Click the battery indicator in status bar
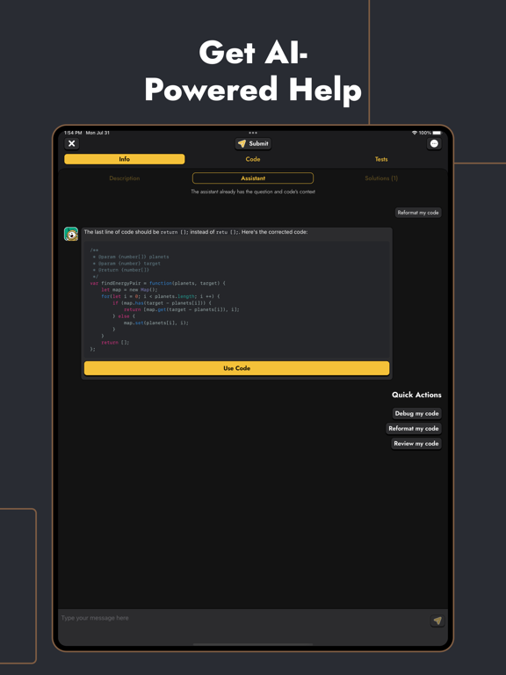Image resolution: width=506 pixels, height=675 pixels. [x=437, y=133]
